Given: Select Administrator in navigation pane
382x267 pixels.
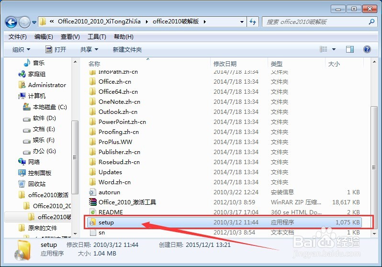Looking at the screenshot, I should pyautogui.click(x=42, y=85).
